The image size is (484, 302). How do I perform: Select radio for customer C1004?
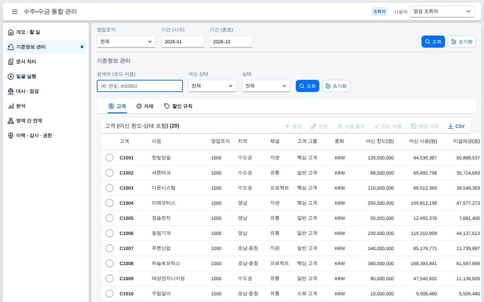click(x=109, y=203)
